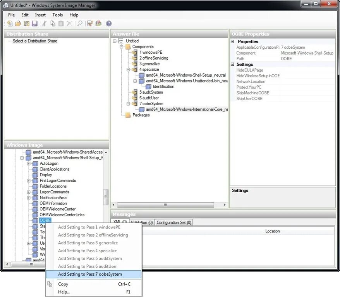This screenshot has height=297, width=340.
Task: Click the OEMInformation cube icon
Action: pos(35,203)
